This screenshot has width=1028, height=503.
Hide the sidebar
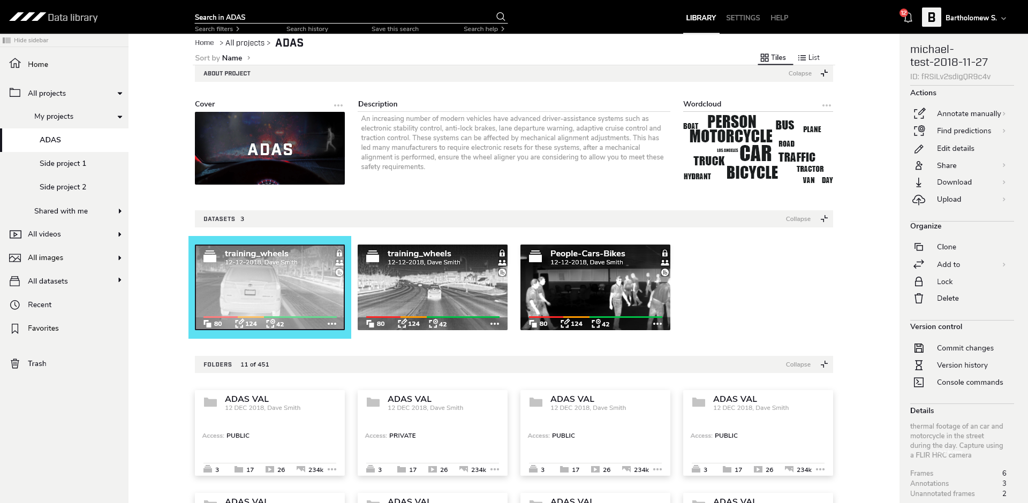tap(26, 40)
